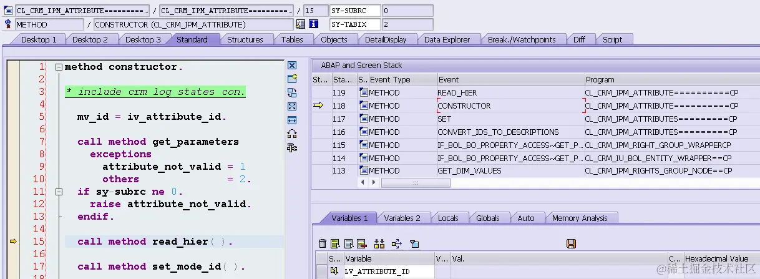This screenshot has width=760, height=279.
Task: Click the yellow arrow in stack row 118
Action: 318,105
